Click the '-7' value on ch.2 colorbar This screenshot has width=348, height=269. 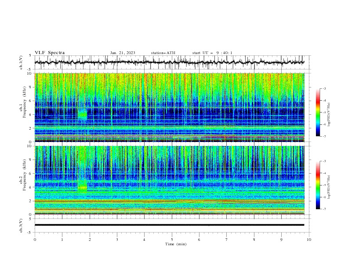click(x=324, y=209)
